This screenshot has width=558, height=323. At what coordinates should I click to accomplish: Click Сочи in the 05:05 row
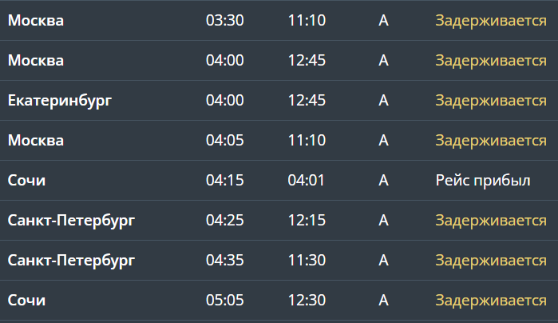(27, 301)
